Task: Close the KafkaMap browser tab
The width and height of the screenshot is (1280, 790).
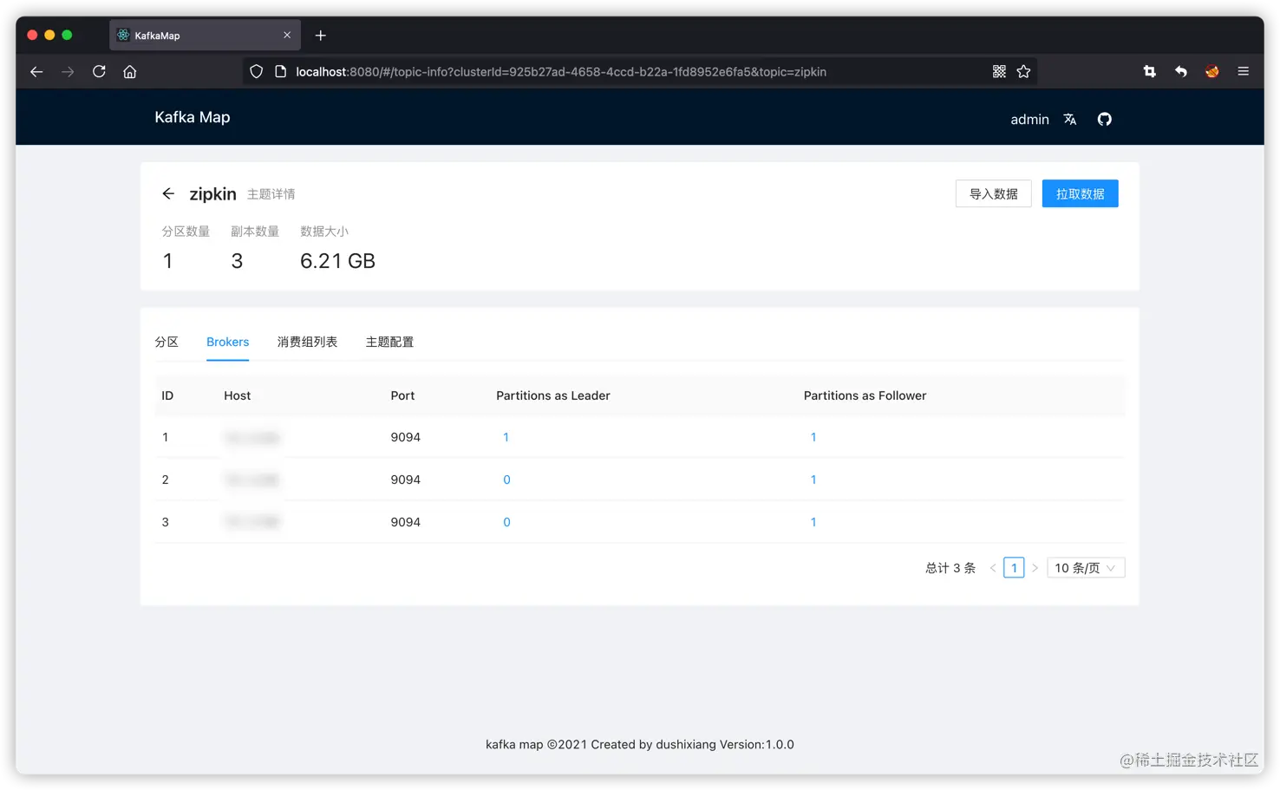Action: pyautogui.click(x=287, y=36)
